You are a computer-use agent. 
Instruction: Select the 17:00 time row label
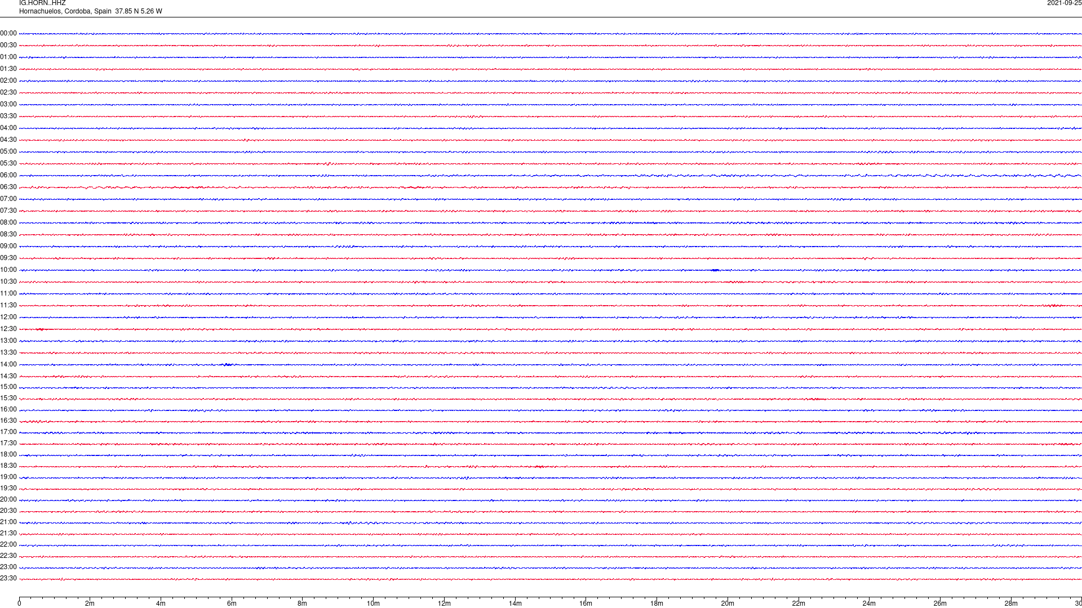pos(8,432)
